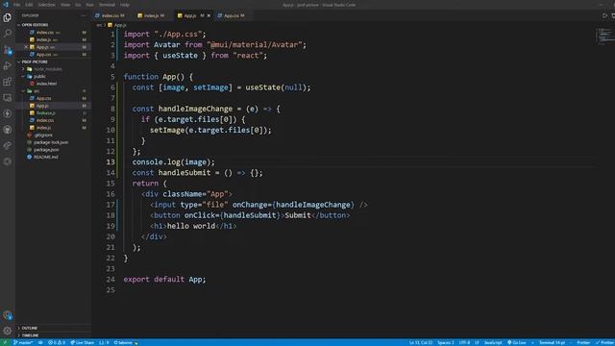Open the Extensions view
This screenshot has height=346, width=615.
7,82
